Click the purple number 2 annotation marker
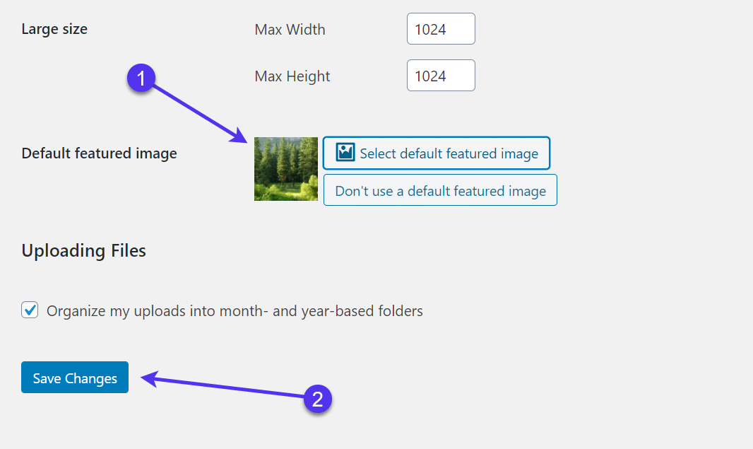 pos(318,400)
